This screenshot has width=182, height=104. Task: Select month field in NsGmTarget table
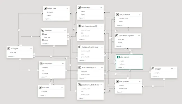(83, 14)
